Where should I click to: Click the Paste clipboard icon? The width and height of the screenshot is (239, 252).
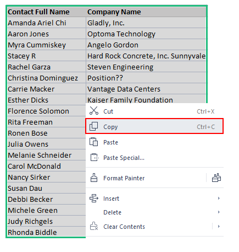click(x=94, y=142)
